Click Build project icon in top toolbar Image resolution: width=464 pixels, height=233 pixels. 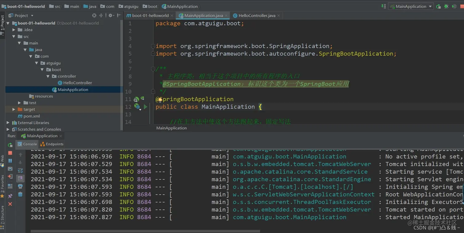coord(384,6)
